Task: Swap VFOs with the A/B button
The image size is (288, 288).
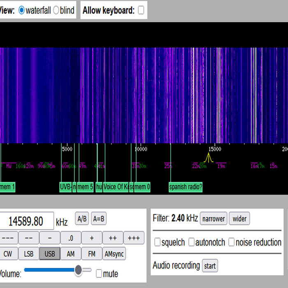Action: [82, 218]
